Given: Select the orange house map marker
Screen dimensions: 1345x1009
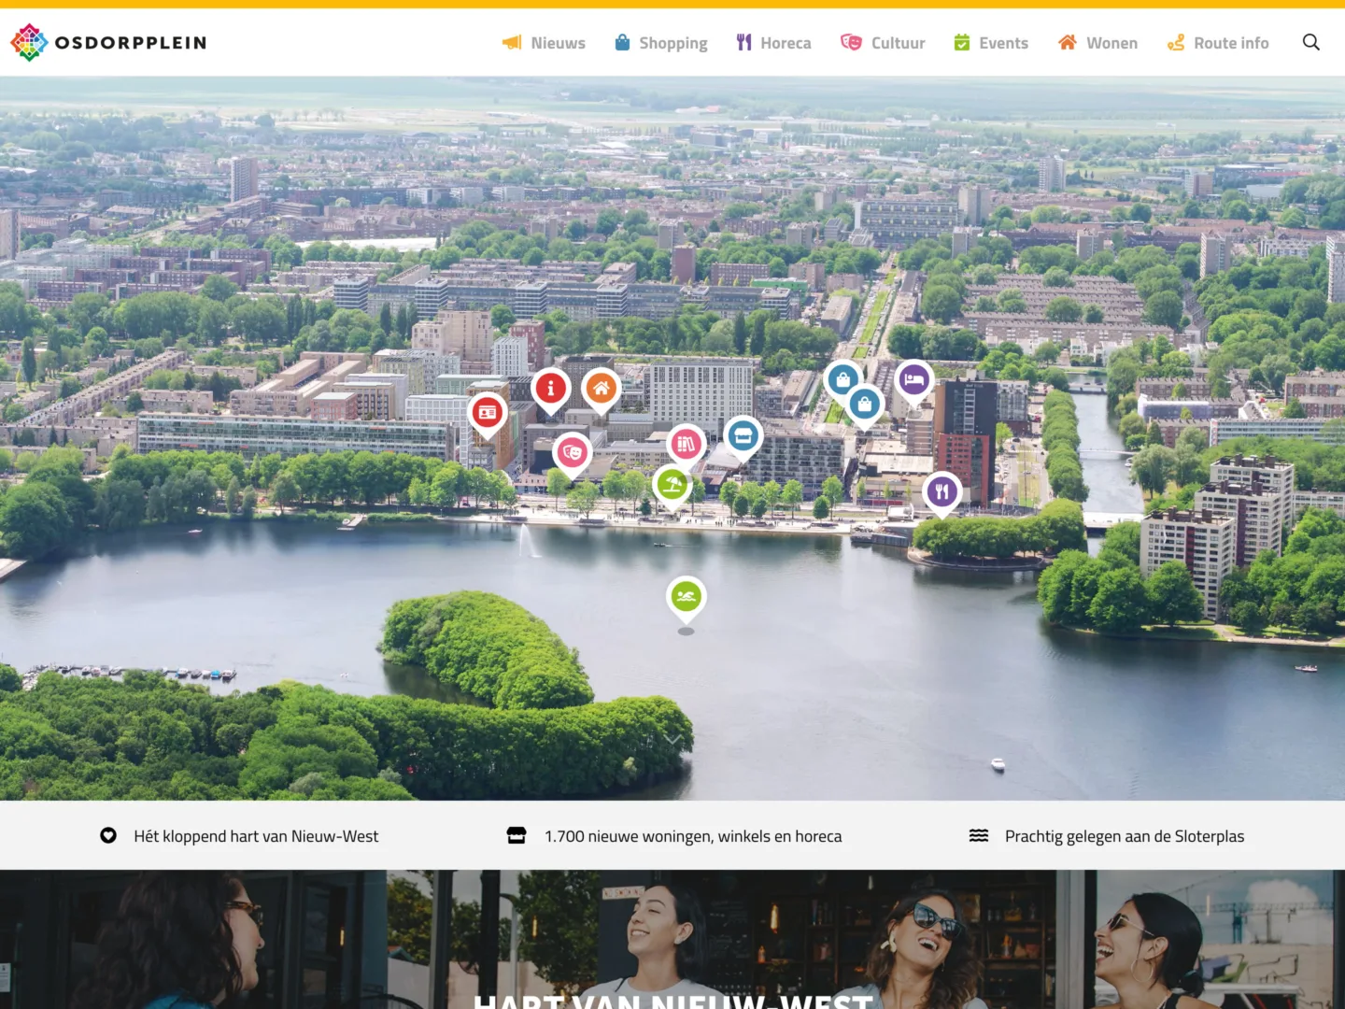Looking at the screenshot, I should [x=601, y=387].
